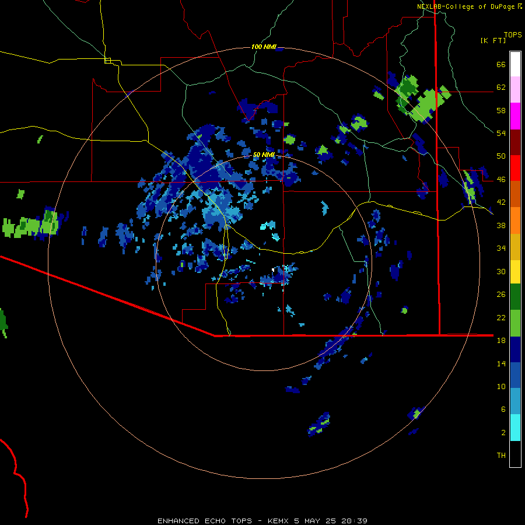Click the TH threshold label
The image size is (525, 525).
click(501, 456)
